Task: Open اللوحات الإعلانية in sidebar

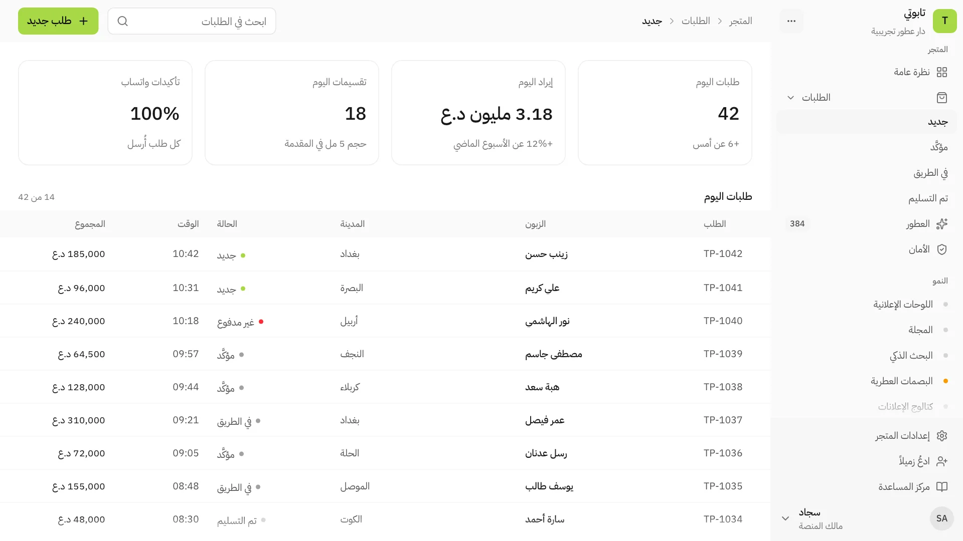Action: click(867, 305)
